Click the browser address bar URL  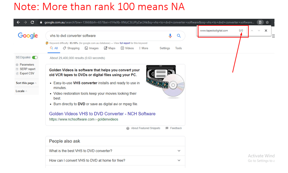pyautogui.click(x=149, y=22)
